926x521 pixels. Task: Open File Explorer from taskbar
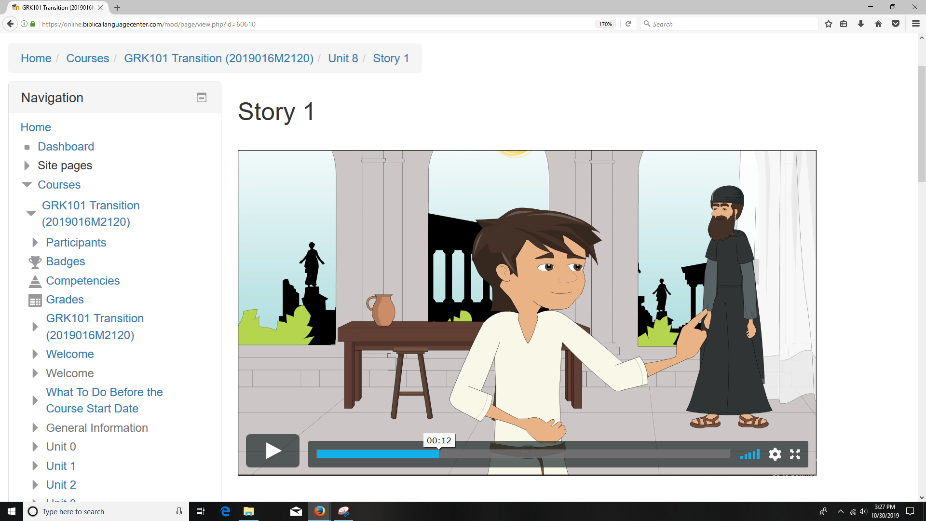[249, 511]
